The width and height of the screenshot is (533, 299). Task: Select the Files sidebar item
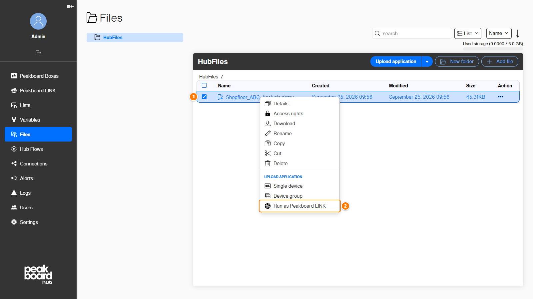point(38,134)
